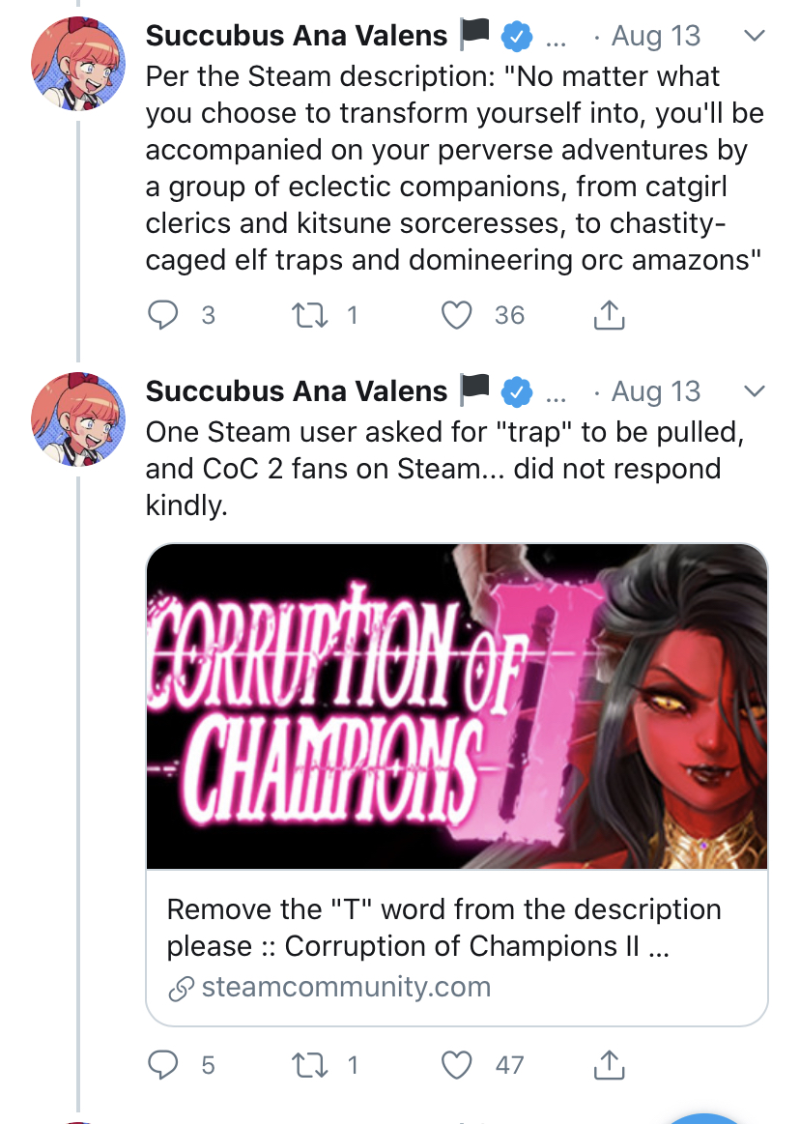Open the avatar on the second tweet

click(x=78, y=418)
